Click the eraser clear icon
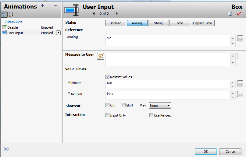This screenshot has width=246, height=157. (x=230, y=14)
